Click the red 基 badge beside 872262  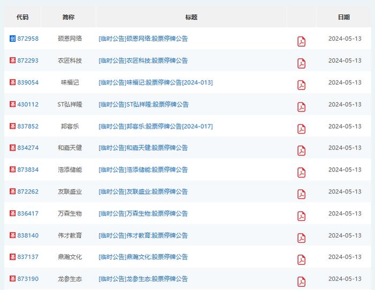point(13,191)
